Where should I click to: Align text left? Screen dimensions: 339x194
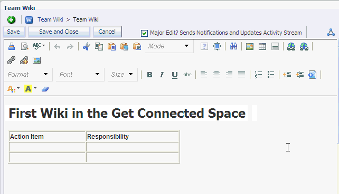click(204, 75)
